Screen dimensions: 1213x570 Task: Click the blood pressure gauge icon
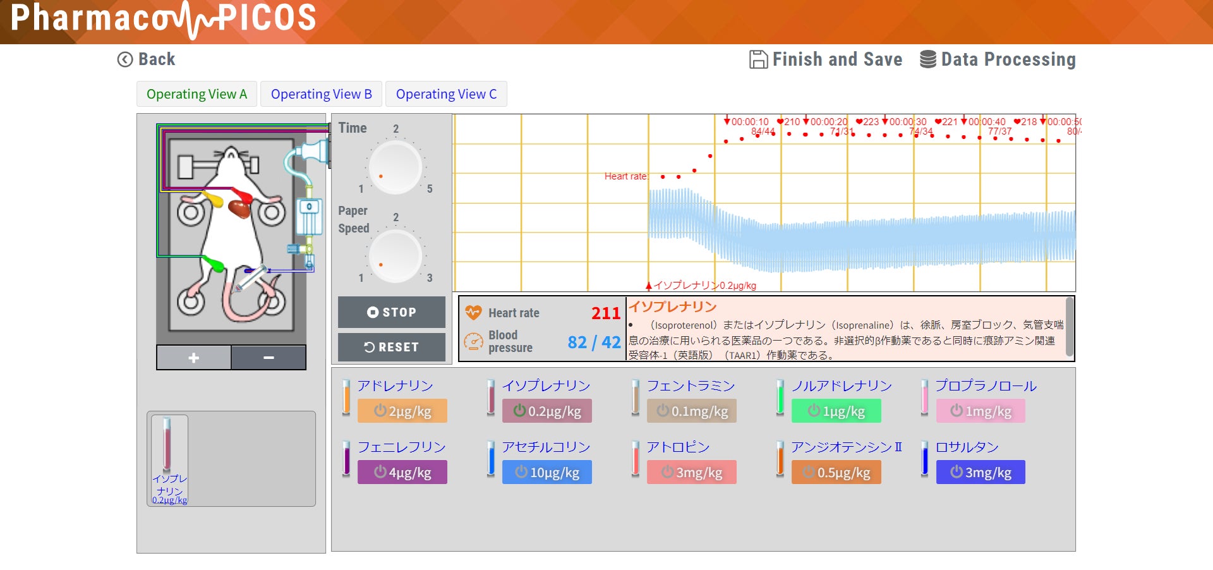(473, 341)
